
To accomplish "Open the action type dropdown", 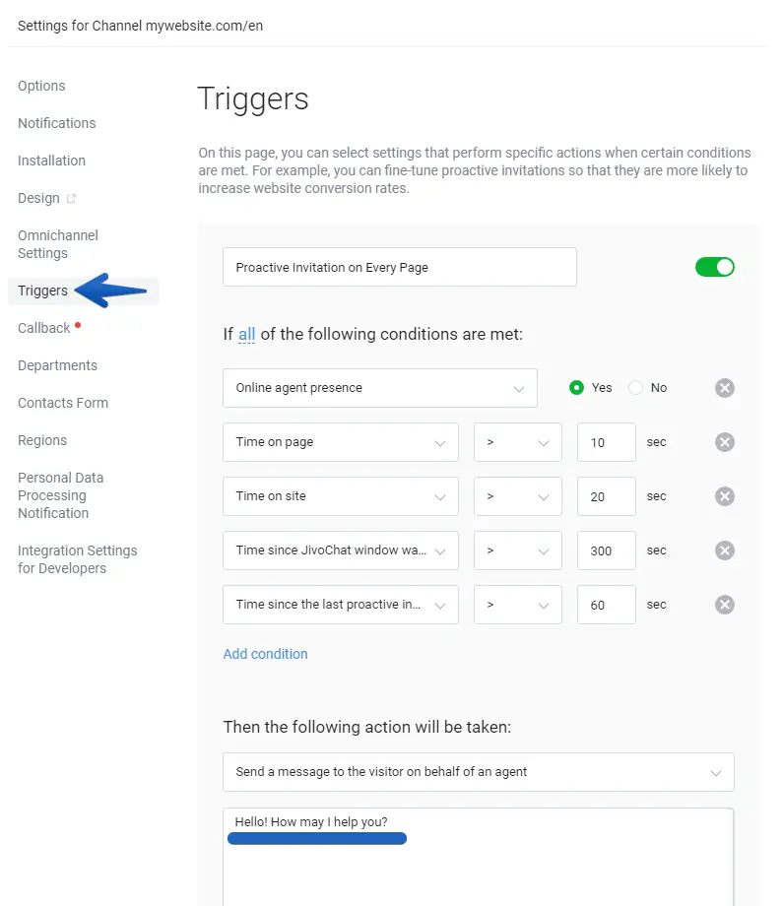I will pyautogui.click(x=478, y=772).
